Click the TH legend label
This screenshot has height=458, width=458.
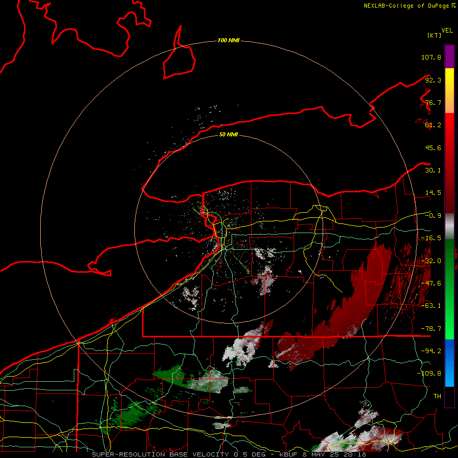point(437,396)
